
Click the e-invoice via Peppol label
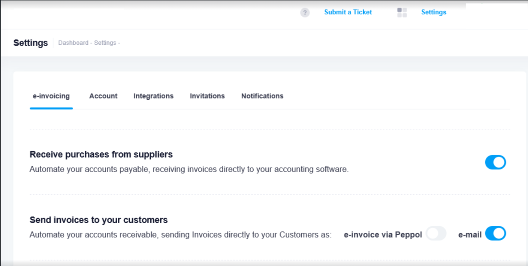point(383,235)
